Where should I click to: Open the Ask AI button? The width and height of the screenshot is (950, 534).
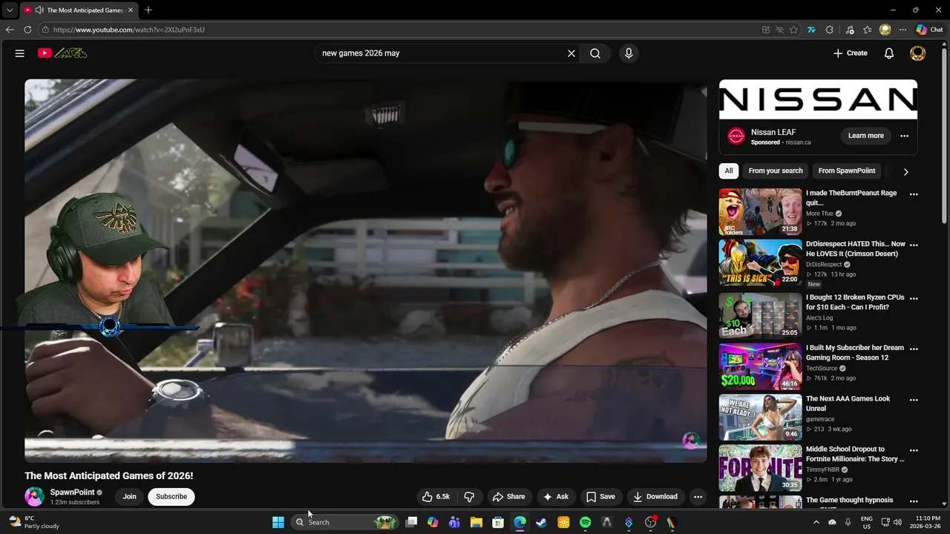pyautogui.click(x=555, y=497)
